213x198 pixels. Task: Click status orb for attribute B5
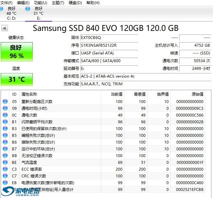5,135
